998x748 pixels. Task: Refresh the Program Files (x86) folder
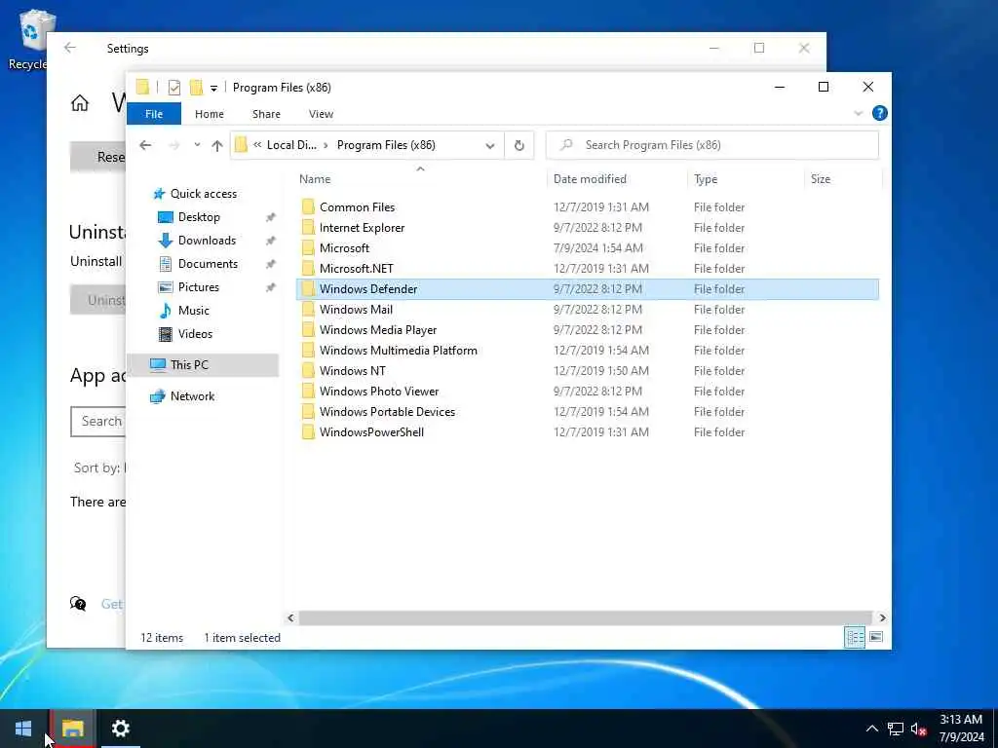pyautogui.click(x=519, y=146)
